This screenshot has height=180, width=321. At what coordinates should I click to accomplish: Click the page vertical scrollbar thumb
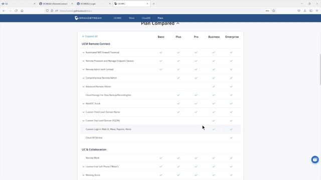tap(320, 69)
